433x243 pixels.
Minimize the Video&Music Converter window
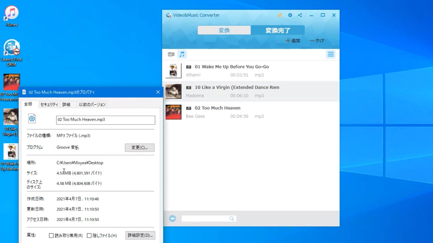pyautogui.click(x=311, y=15)
